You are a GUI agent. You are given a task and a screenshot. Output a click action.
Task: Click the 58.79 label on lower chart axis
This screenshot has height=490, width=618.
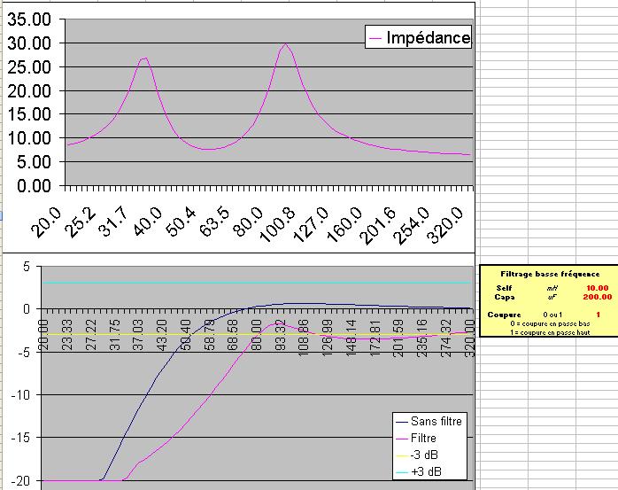point(210,335)
